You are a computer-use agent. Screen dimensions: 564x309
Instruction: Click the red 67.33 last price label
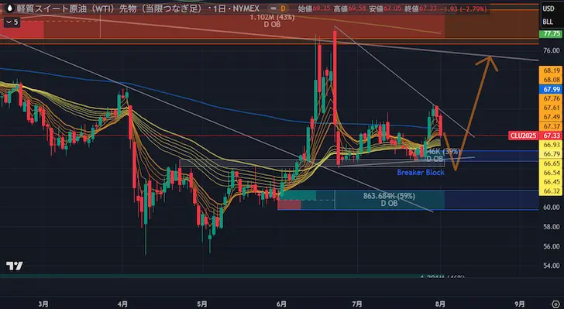(552, 136)
